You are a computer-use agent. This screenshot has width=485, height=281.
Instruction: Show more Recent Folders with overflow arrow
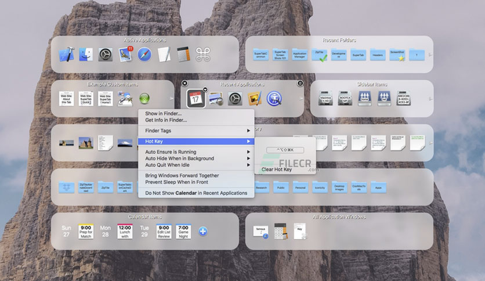(x=430, y=55)
